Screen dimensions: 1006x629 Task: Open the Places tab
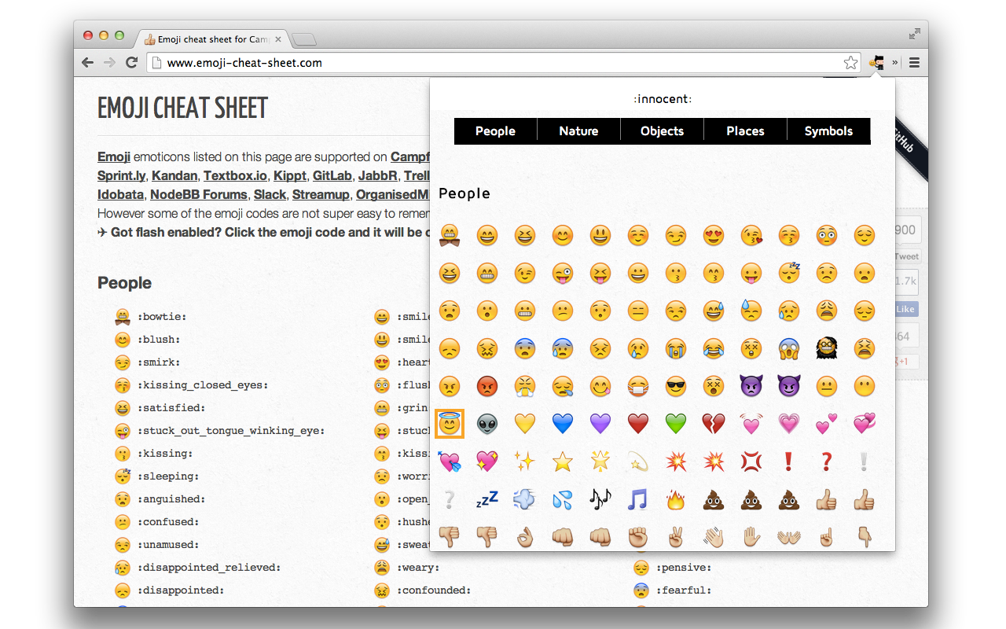[745, 131]
